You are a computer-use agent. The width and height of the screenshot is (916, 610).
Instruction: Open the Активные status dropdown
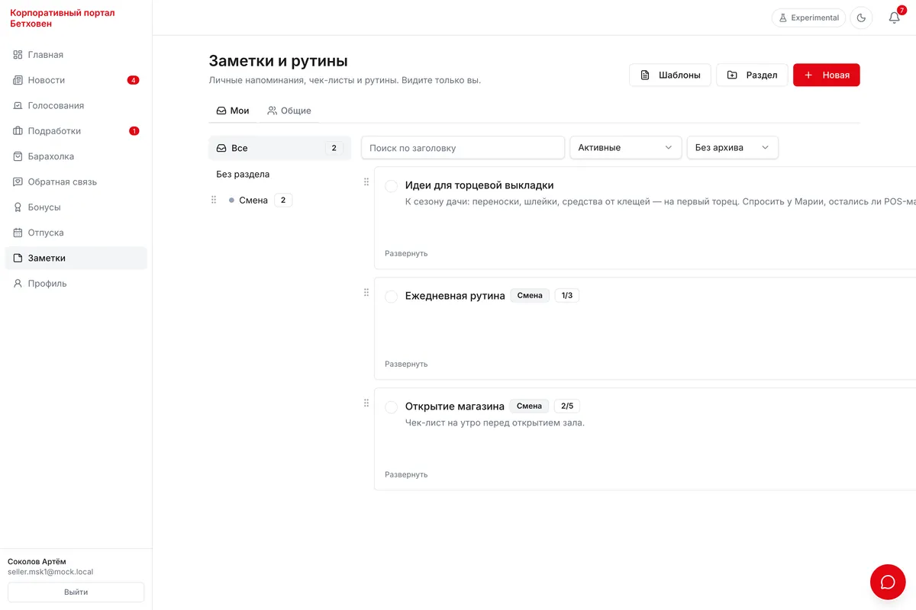point(626,147)
